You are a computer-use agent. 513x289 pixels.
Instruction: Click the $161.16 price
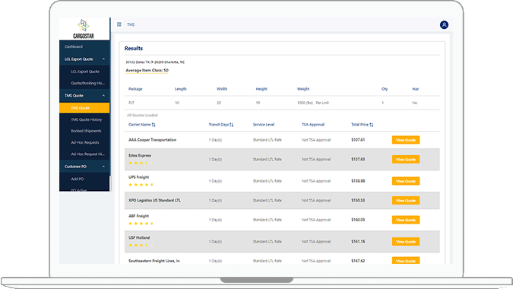click(358, 242)
